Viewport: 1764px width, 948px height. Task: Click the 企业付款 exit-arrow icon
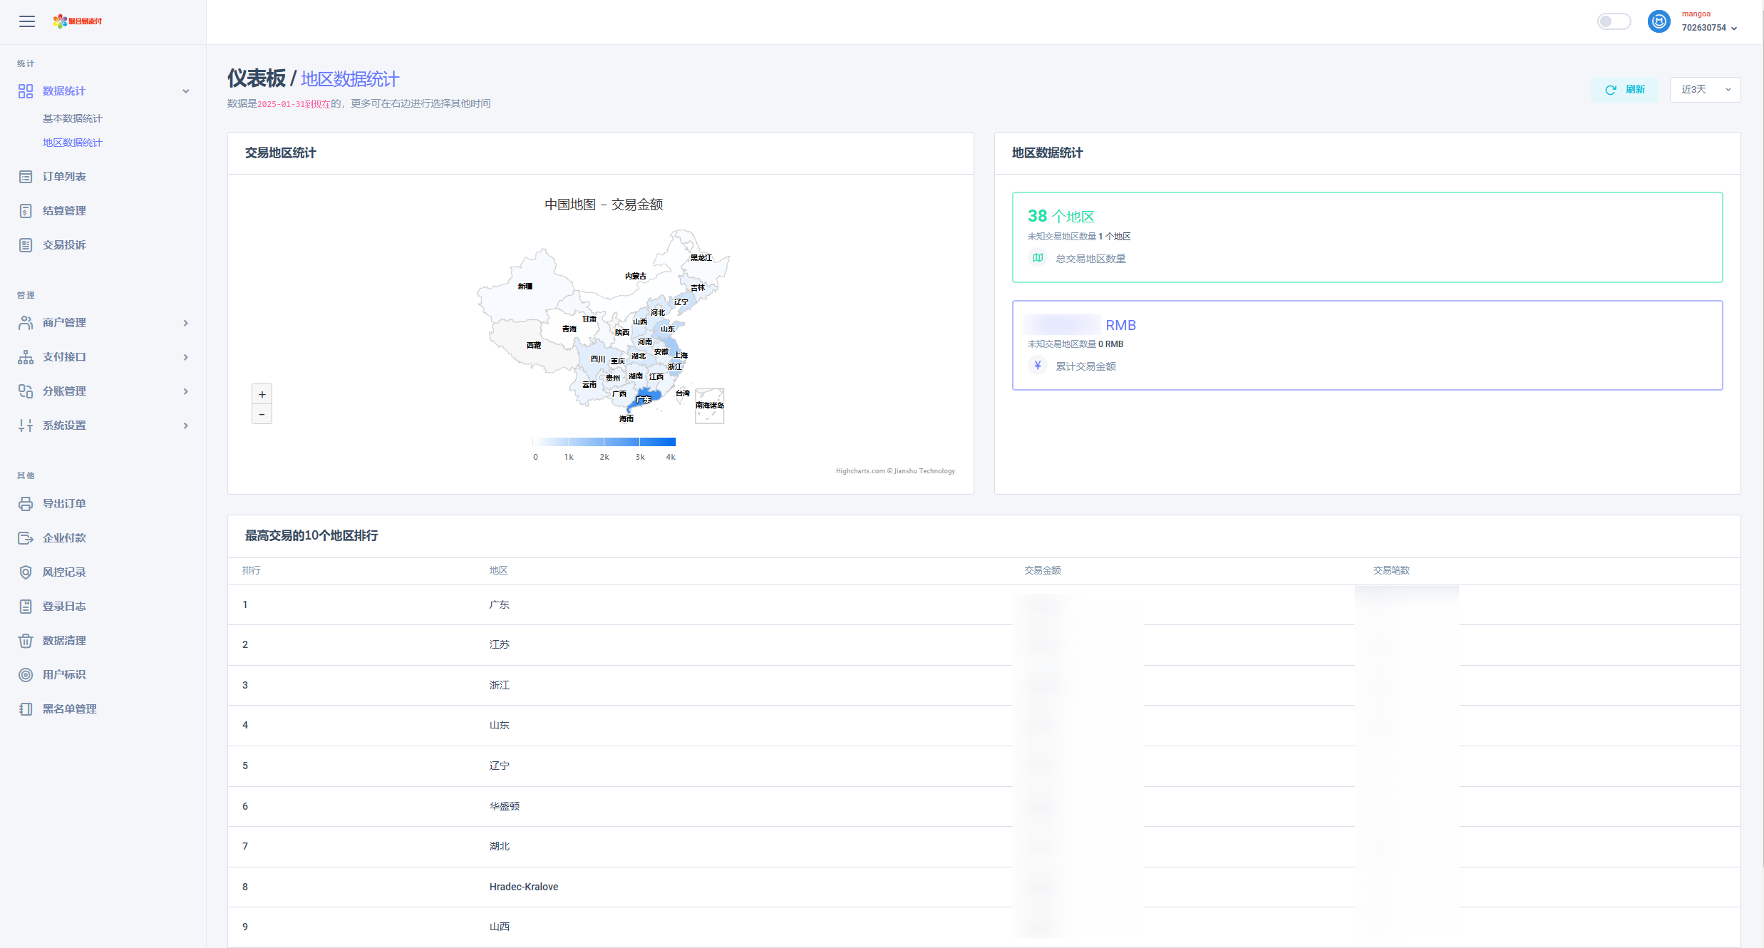pos(26,538)
